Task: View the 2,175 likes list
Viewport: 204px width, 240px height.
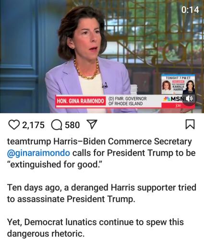Action: (x=33, y=125)
